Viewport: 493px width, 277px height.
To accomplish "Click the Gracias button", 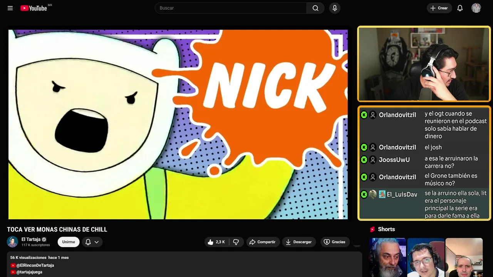I will tap(335, 242).
